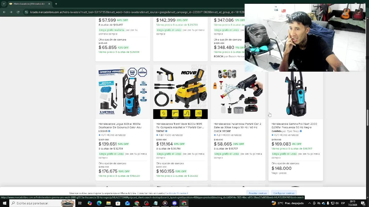Click the address bar URL field
Image resolution: width=369 pixels, height=207 pixels.
pyautogui.click(x=137, y=12)
